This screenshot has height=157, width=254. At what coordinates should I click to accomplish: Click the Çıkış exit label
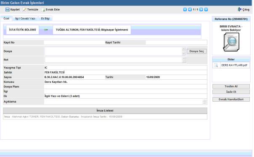click(x=246, y=10)
